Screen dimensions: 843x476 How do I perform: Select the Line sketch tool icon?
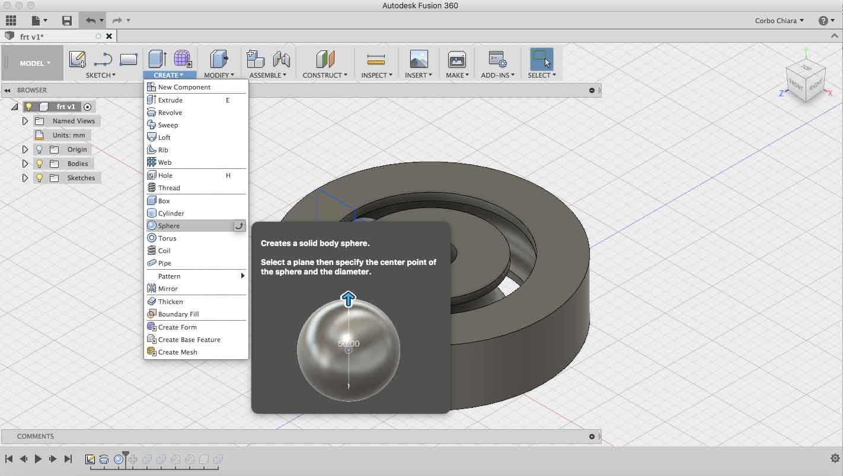103,59
